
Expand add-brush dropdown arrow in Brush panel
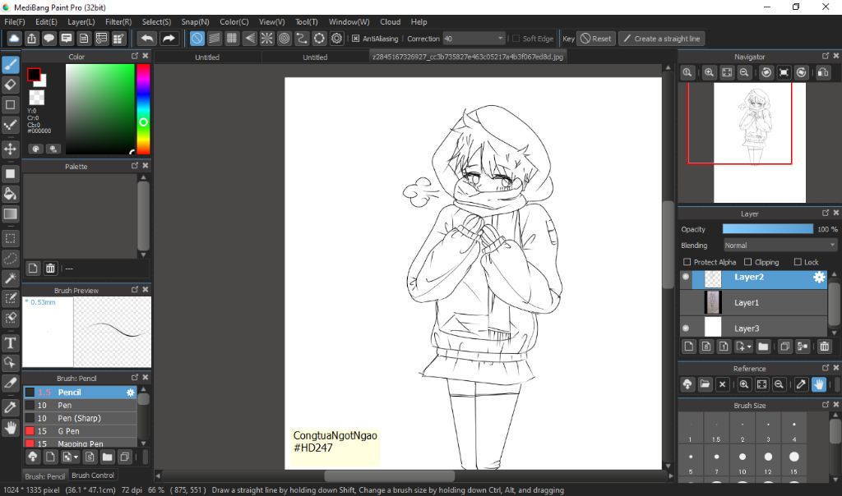point(76,457)
